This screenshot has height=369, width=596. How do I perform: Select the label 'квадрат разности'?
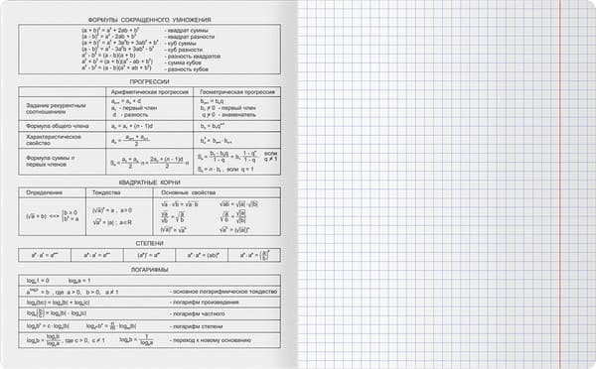tap(191, 37)
